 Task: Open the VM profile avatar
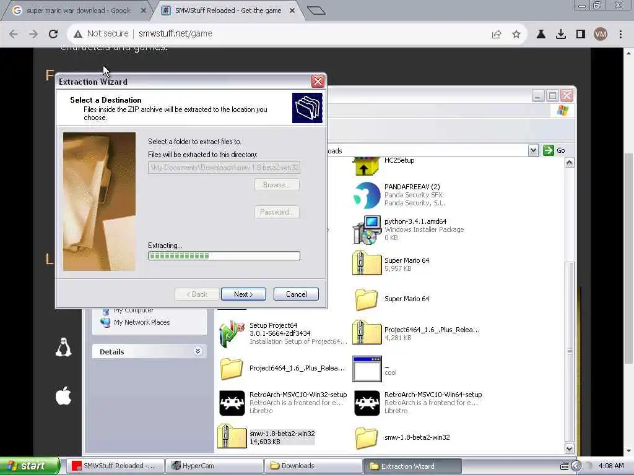[x=601, y=35]
